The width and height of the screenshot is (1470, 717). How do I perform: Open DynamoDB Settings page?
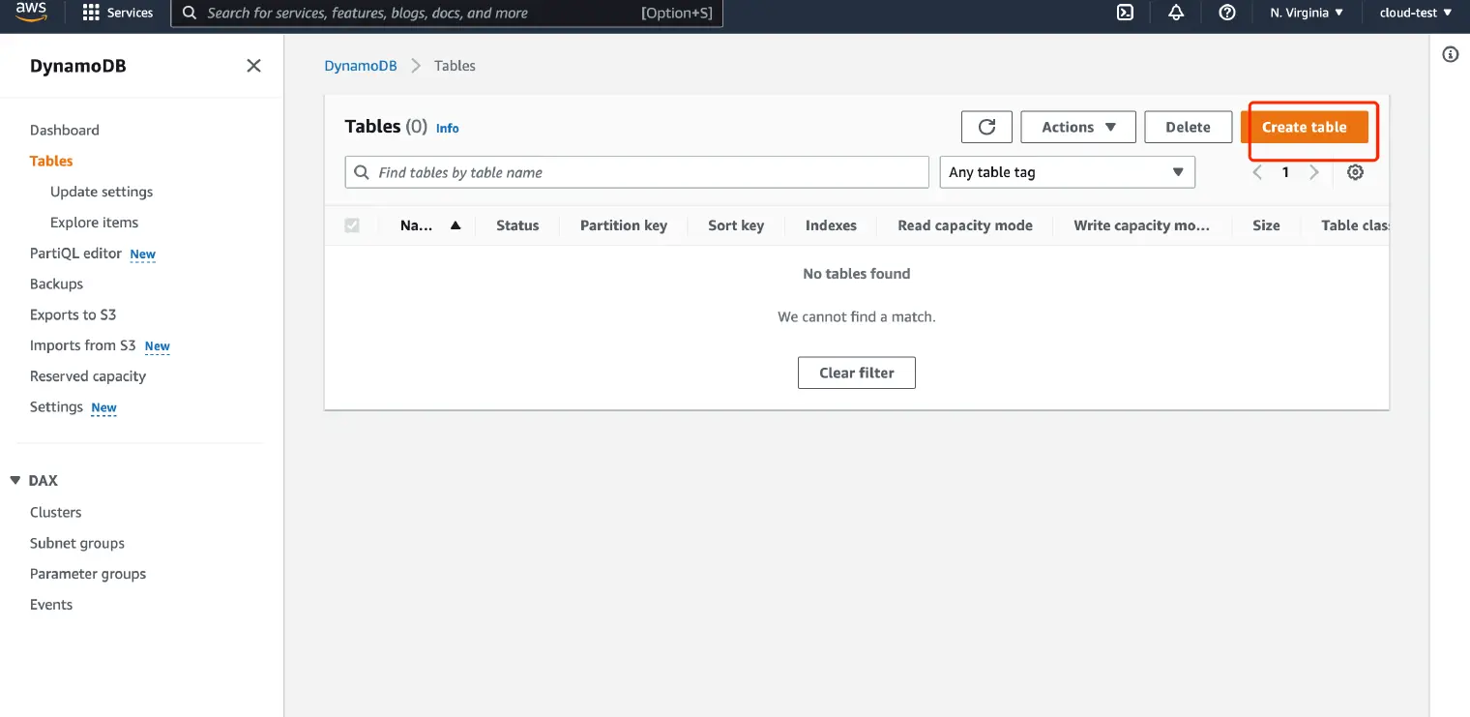pos(56,407)
